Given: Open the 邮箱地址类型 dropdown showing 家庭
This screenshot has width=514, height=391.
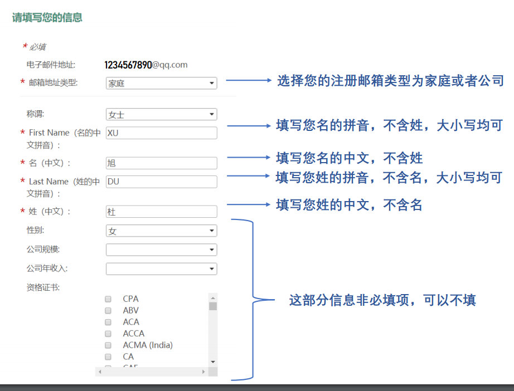Looking at the screenshot, I should pyautogui.click(x=161, y=83).
